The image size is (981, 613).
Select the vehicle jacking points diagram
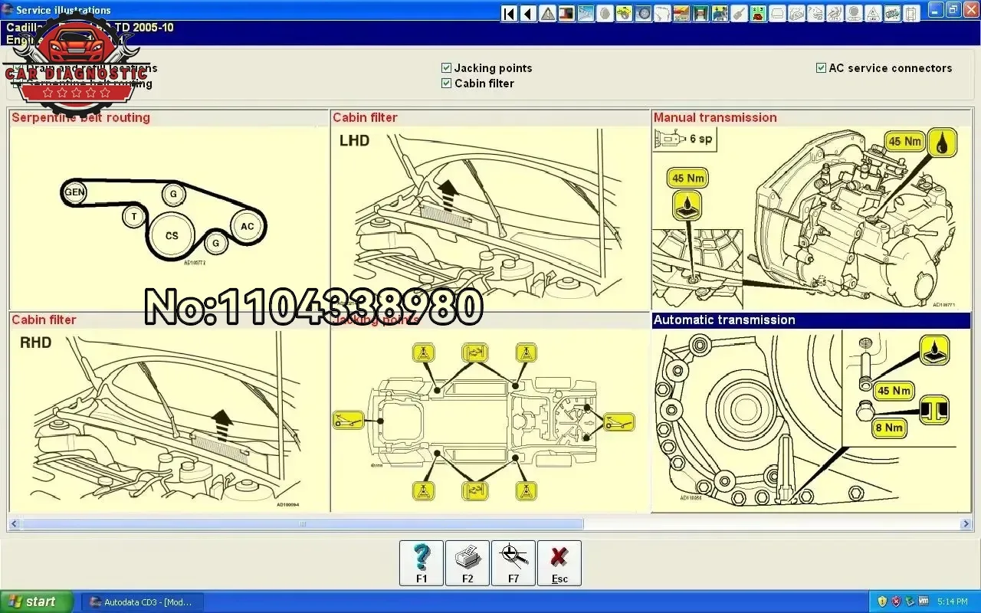[x=490, y=411]
